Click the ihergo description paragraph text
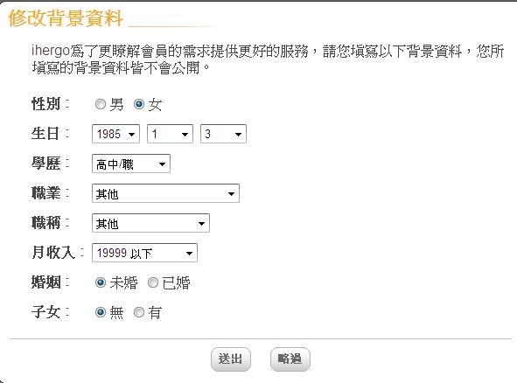This screenshot has width=517, height=383. pyautogui.click(x=268, y=59)
